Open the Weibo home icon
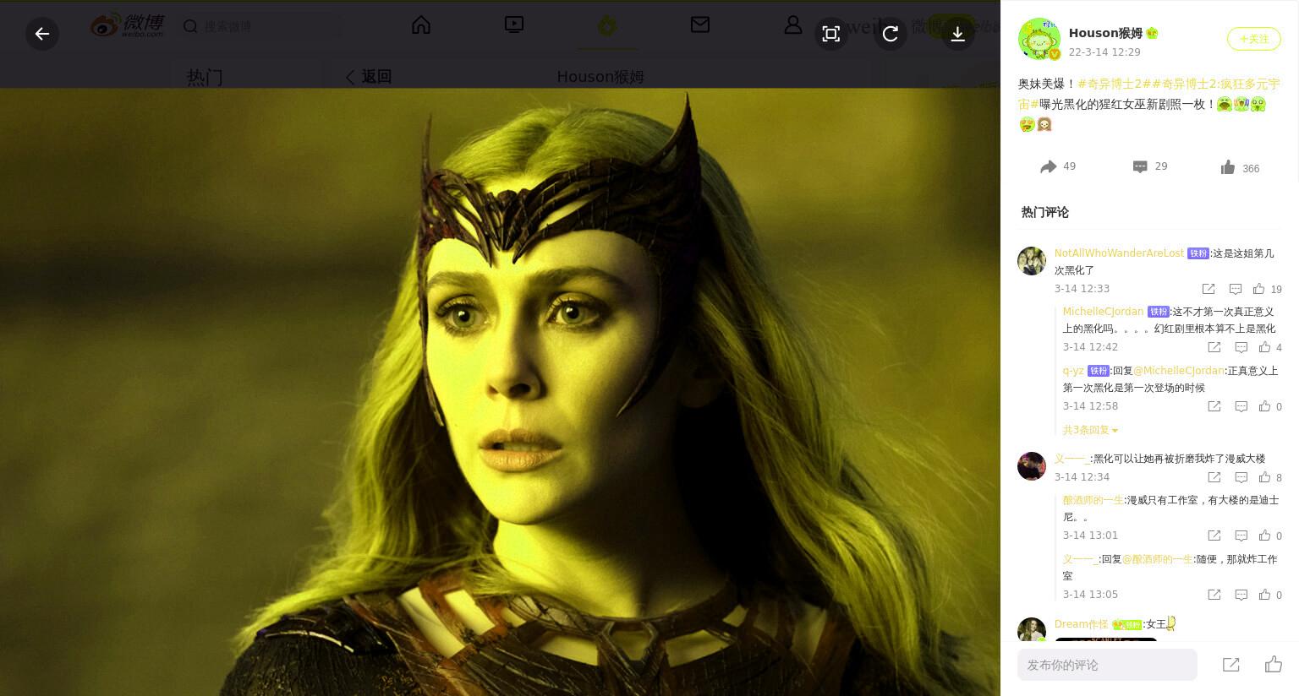This screenshot has height=696, width=1299. [x=421, y=25]
